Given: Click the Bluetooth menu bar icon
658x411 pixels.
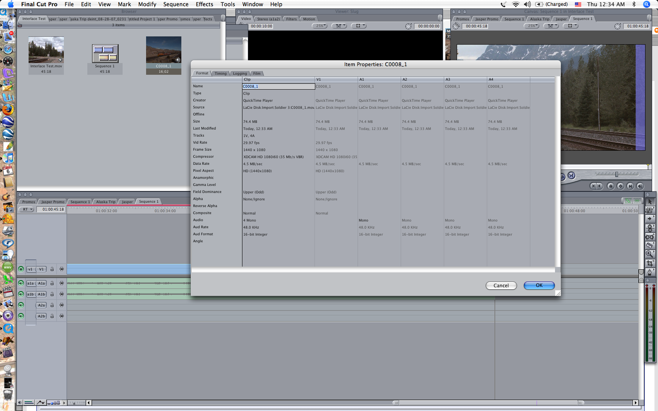Looking at the screenshot, I should 634,4.
